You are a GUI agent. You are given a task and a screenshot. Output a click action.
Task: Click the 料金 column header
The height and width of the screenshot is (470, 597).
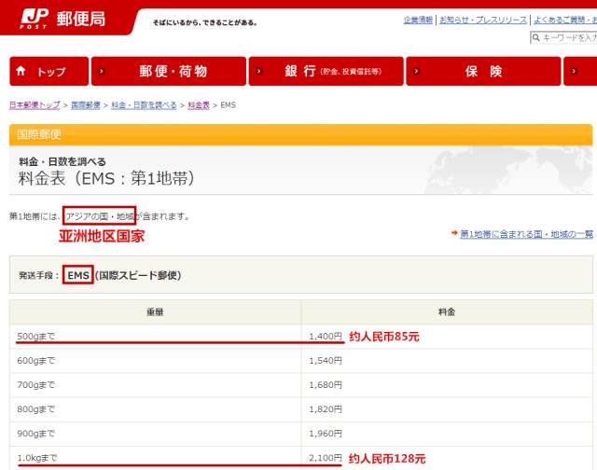[x=447, y=312]
